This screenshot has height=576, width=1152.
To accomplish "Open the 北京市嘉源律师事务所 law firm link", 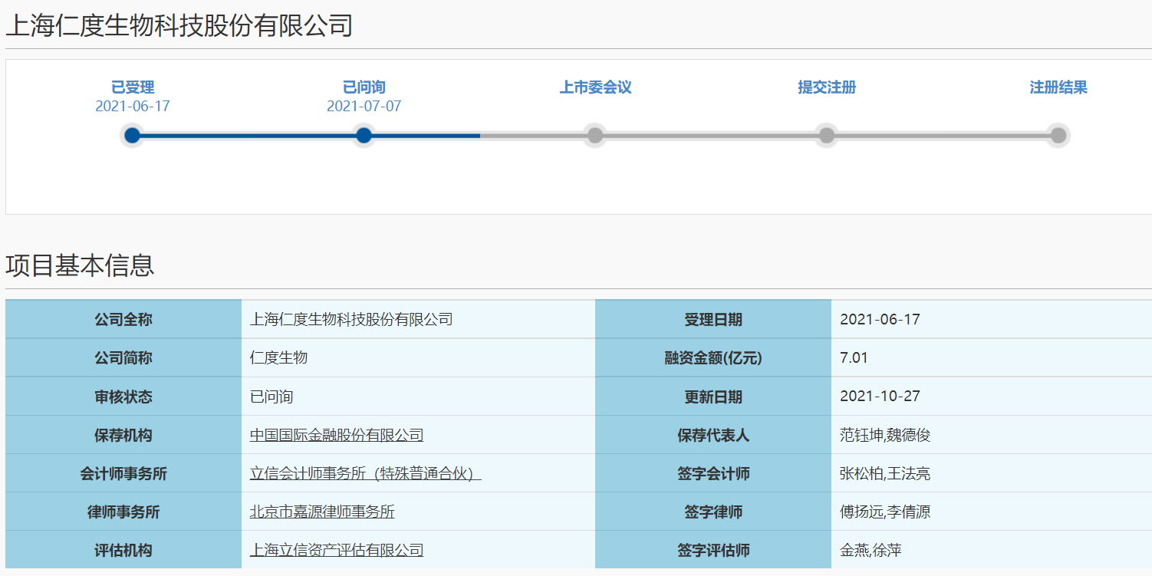I will (x=322, y=512).
